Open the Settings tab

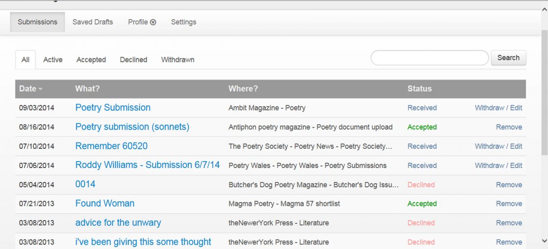[x=184, y=22]
